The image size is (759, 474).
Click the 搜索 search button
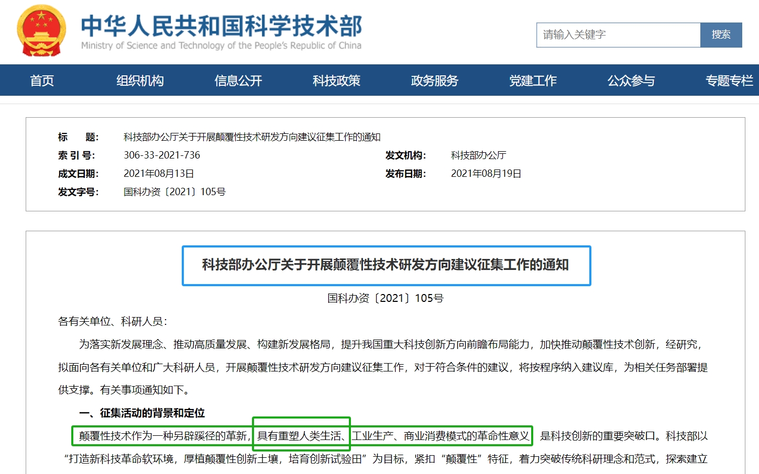pyautogui.click(x=721, y=35)
